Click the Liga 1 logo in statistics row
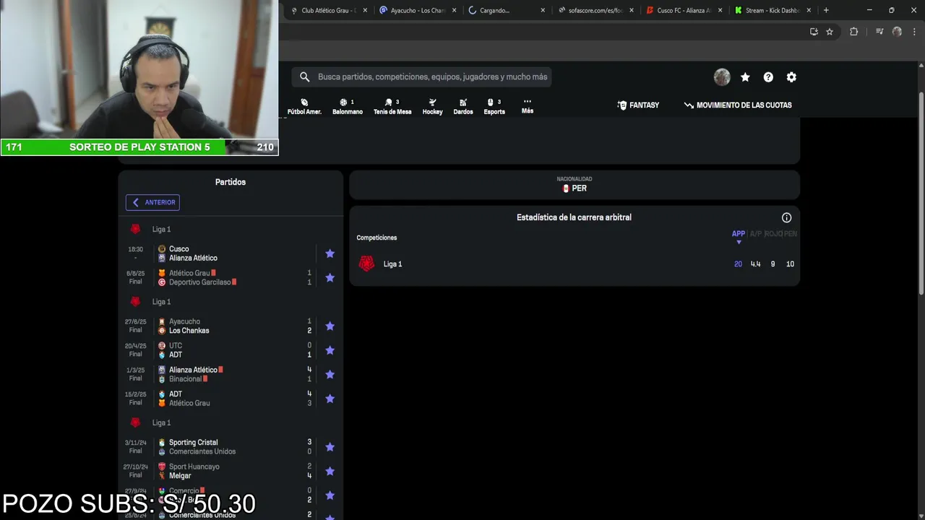This screenshot has height=520, width=925. pyautogui.click(x=367, y=264)
